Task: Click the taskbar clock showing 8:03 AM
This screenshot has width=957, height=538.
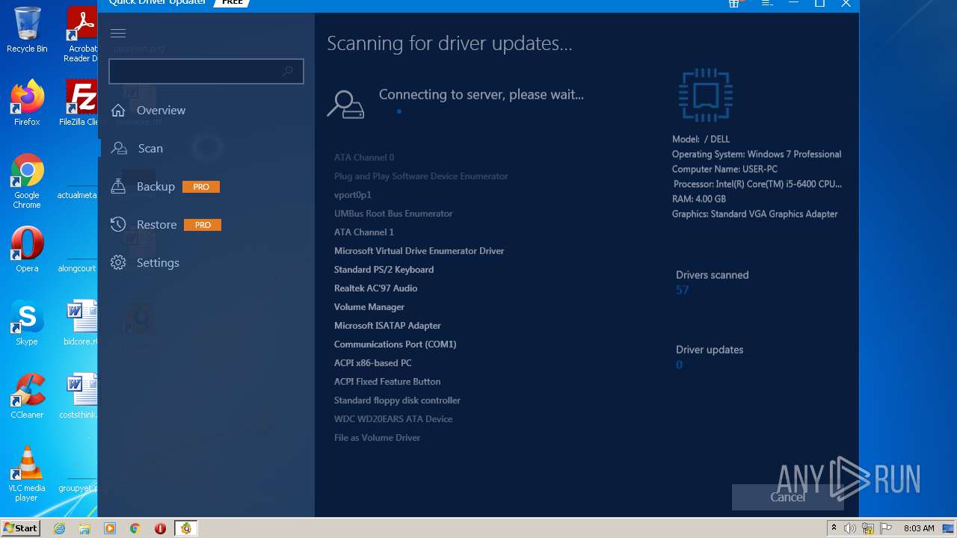Action: tap(919, 528)
